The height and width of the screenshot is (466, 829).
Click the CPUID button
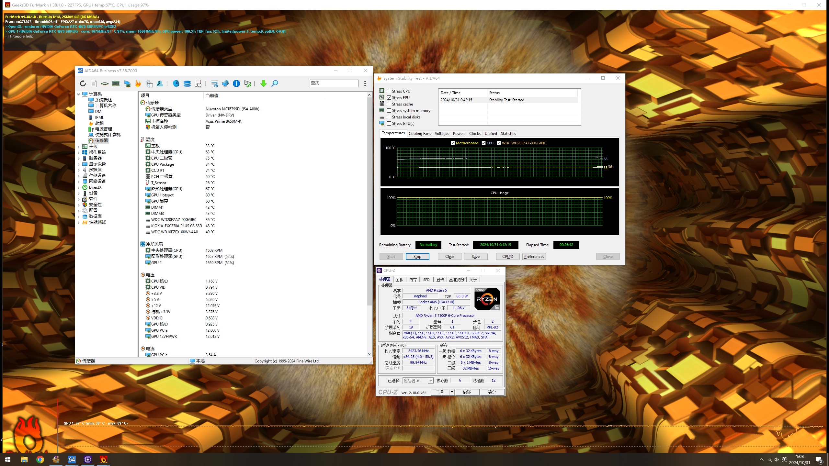[x=508, y=257]
